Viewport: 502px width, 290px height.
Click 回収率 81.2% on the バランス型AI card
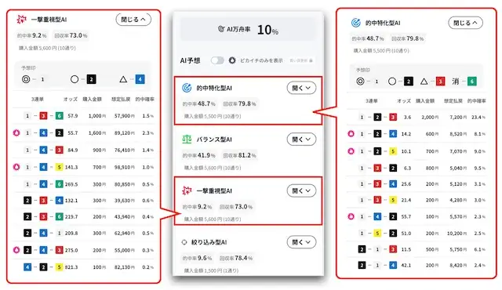point(239,155)
